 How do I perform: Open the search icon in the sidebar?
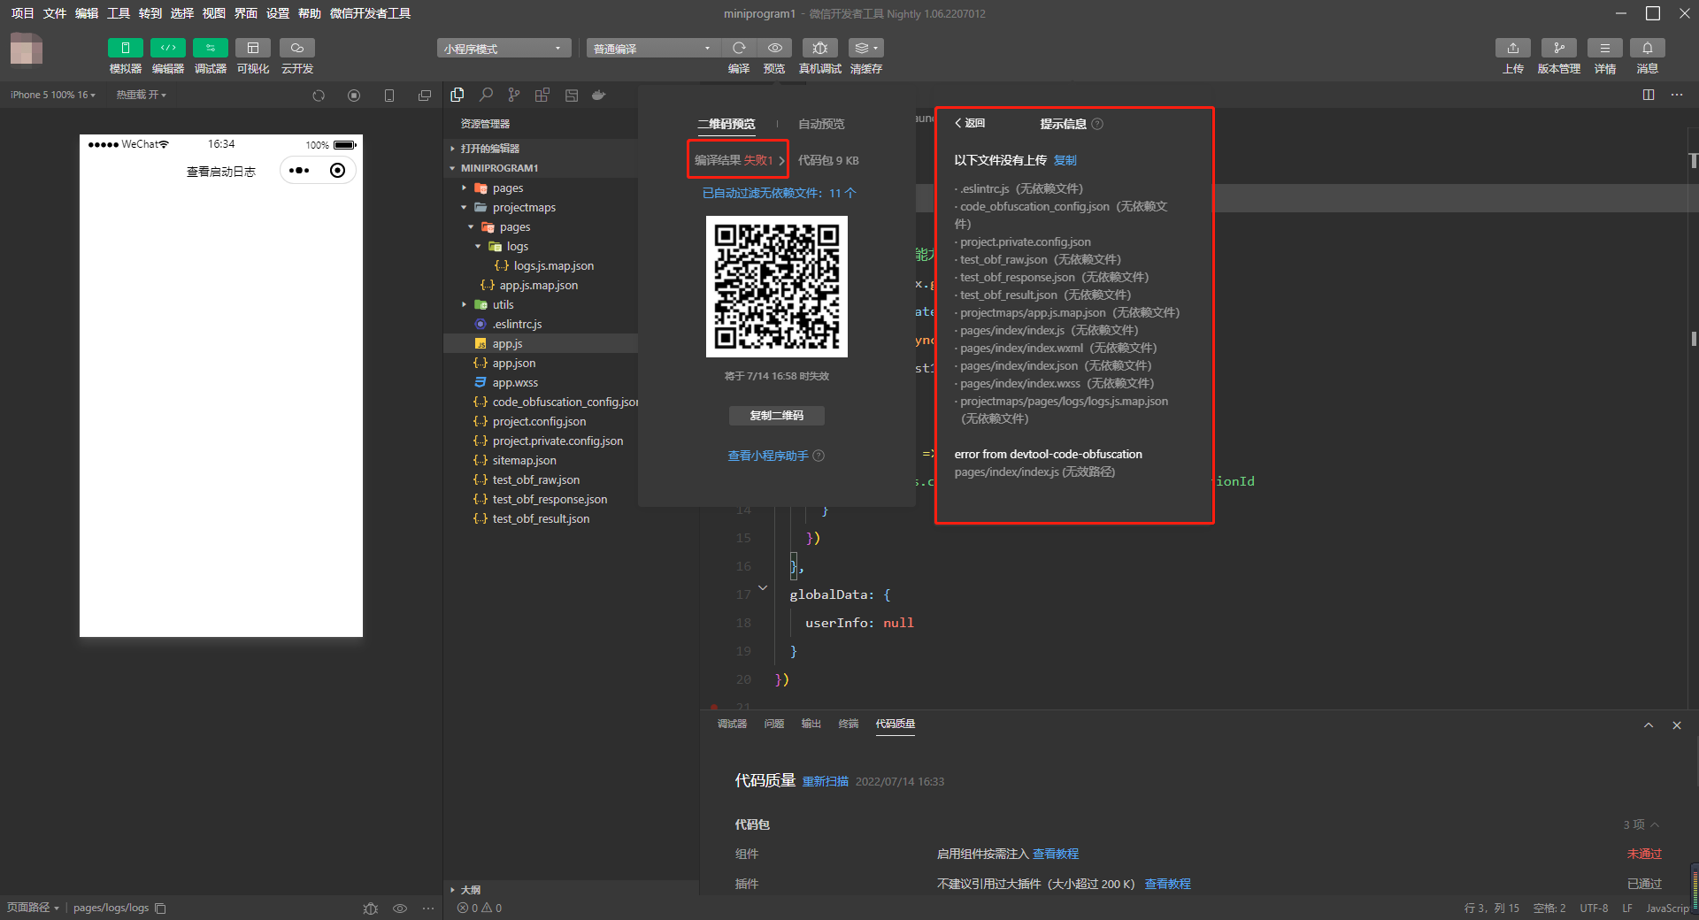pos(486,95)
